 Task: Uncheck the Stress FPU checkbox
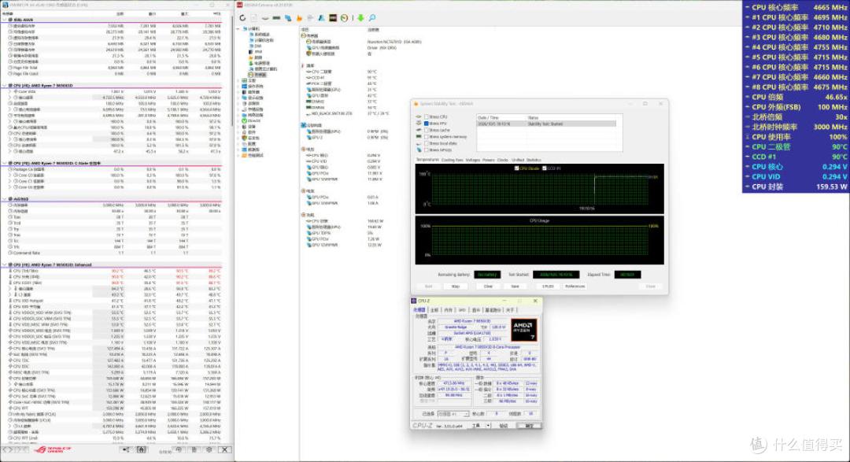click(x=427, y=124)
